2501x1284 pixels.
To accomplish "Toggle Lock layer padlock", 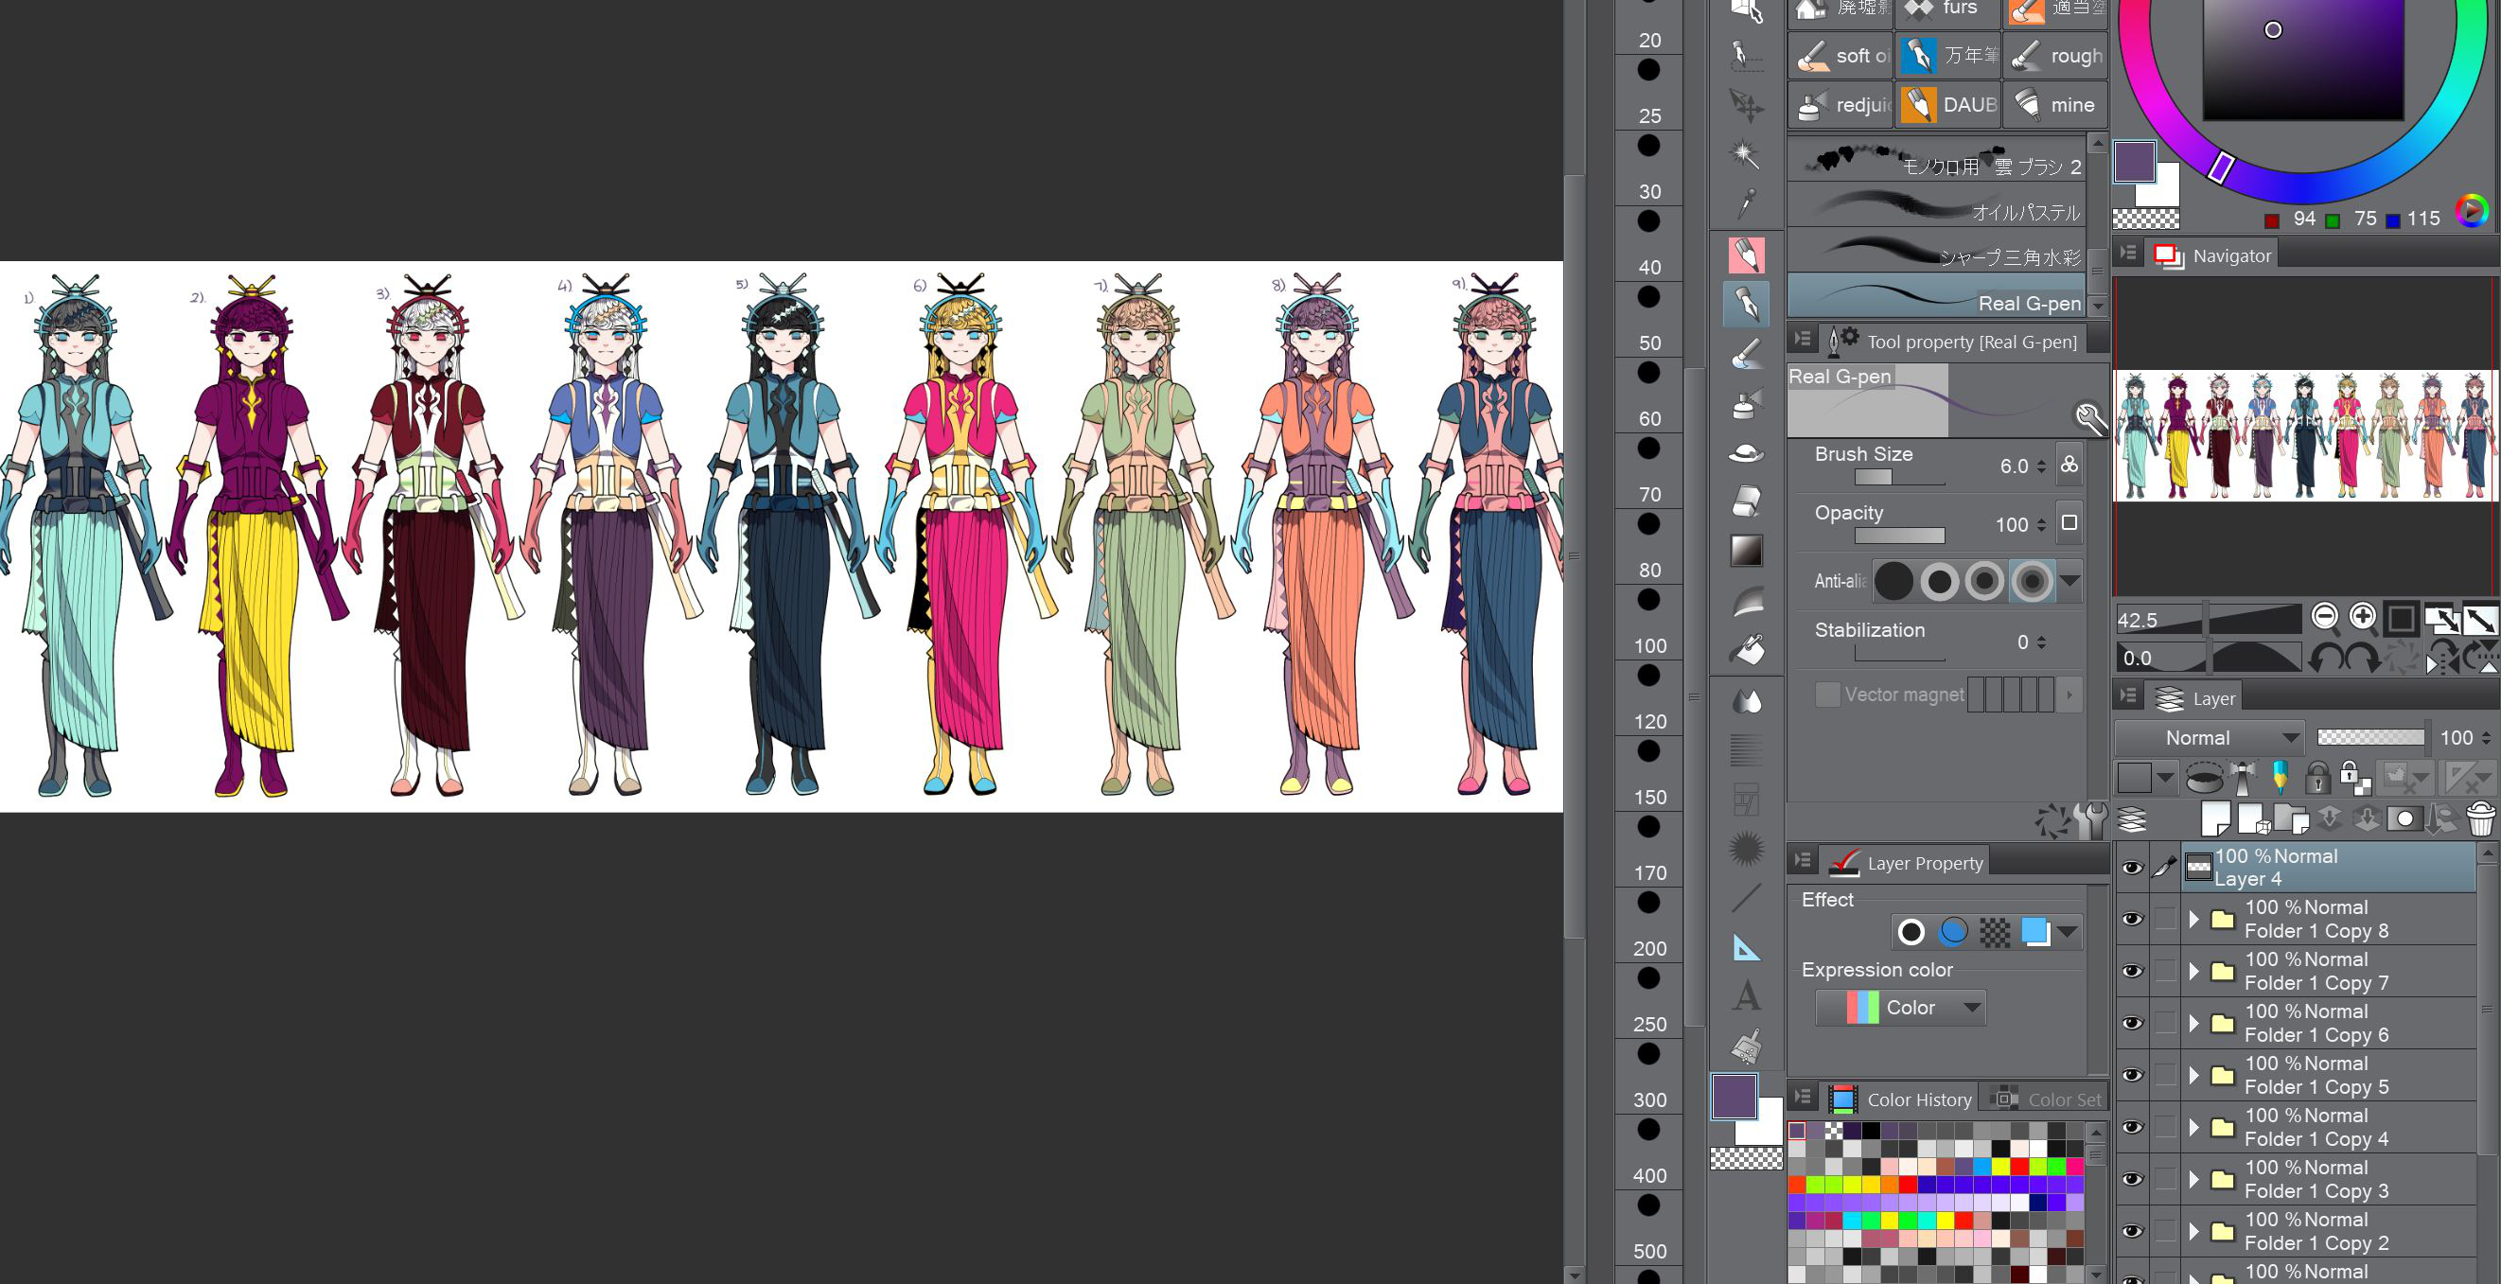I will 2317,778.
